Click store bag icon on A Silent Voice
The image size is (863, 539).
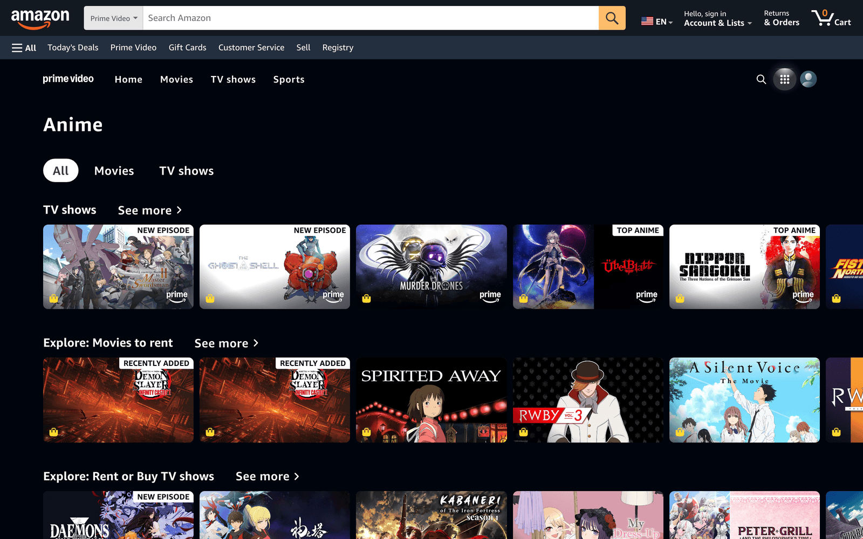click(680, 432)
